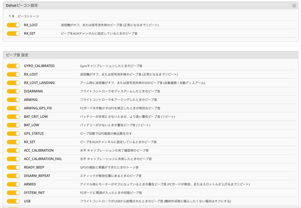Toggle the ACC_CALIBRATION_FAIL beep switch
301x208 pixels.
click(x=13, y=159)
